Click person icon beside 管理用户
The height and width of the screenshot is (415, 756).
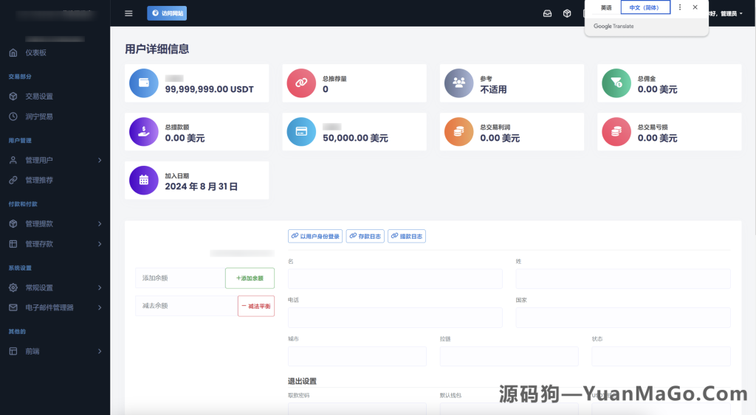13,160
